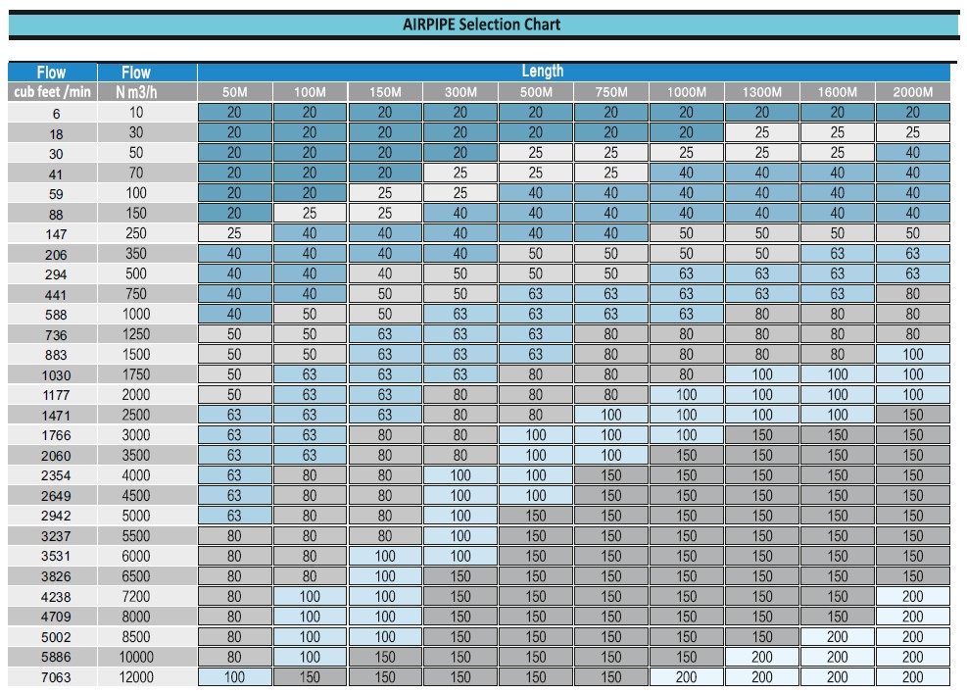Click the 300M length column header
Image resolution: width=967 pixels, height=693 pixels.
coord(460,92)
